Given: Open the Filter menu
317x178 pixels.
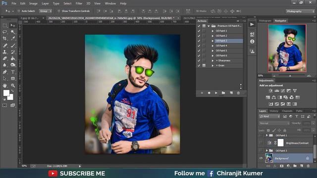Looking at the screenshot, I should tap(79, 3).
